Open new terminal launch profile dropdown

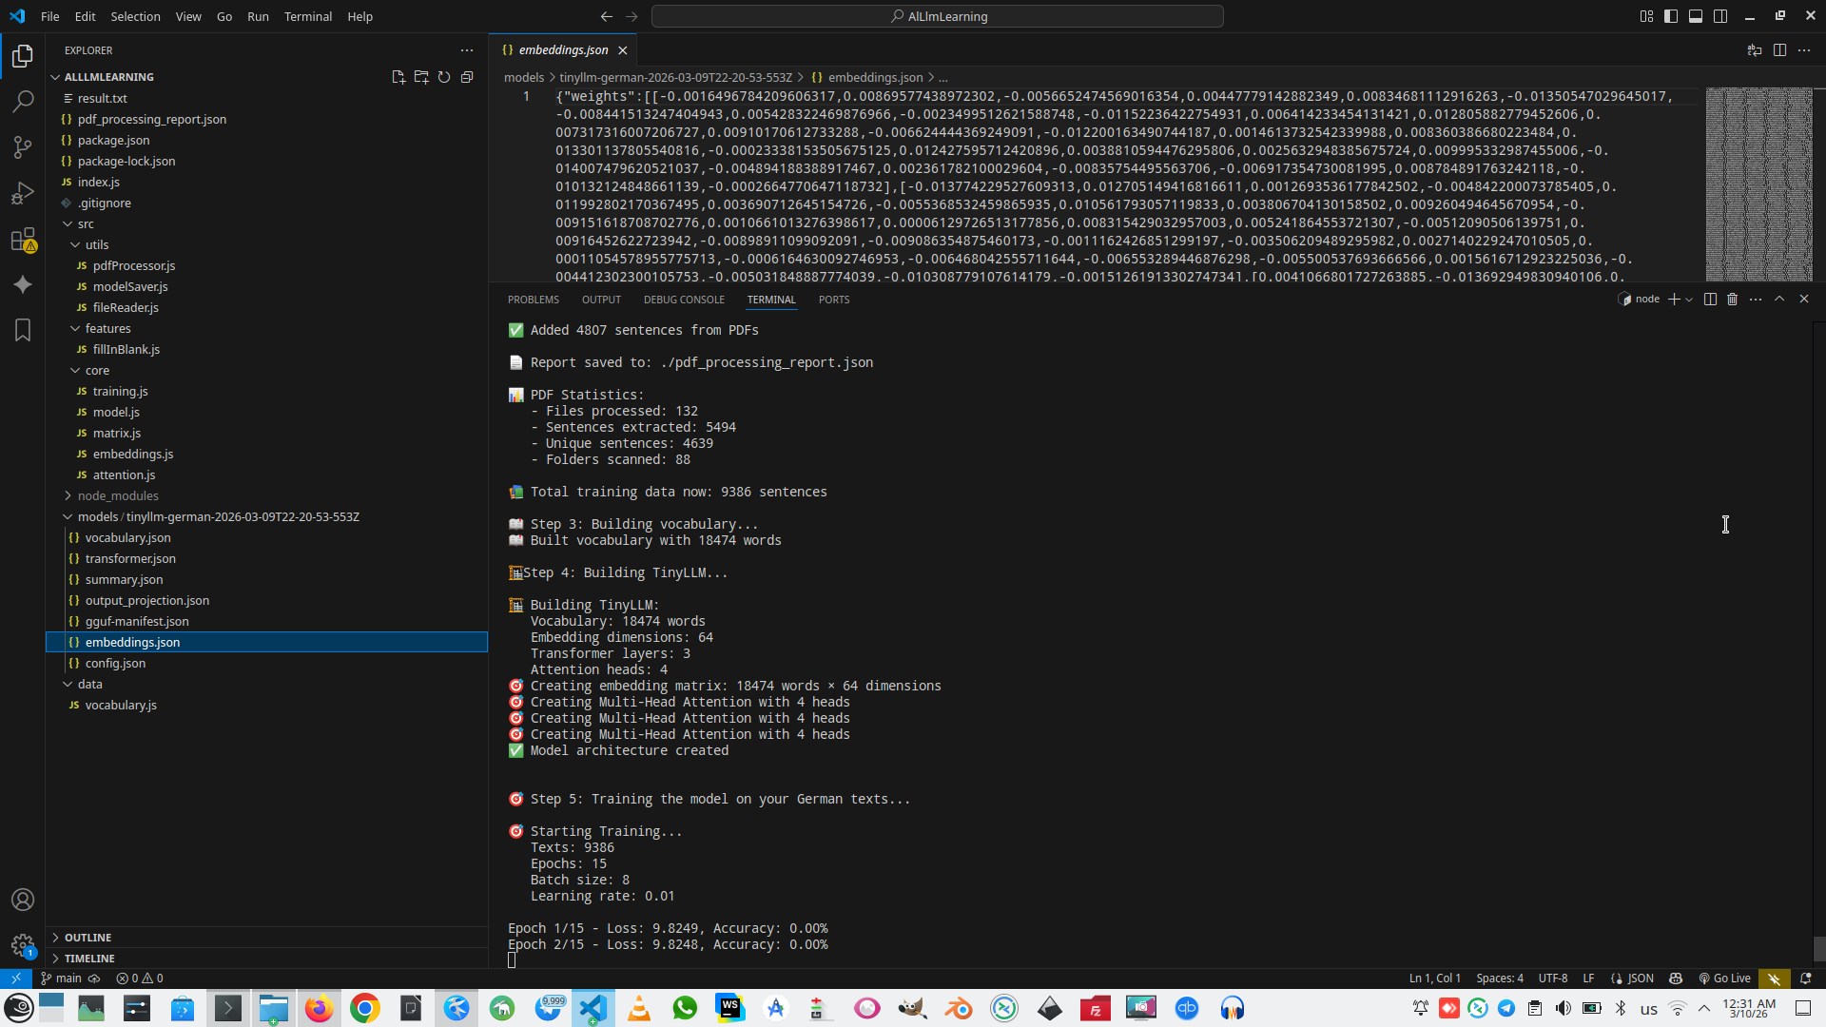coord(1689,299)
